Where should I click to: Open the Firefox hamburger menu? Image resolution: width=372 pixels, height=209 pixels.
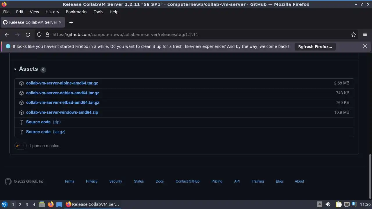tap(365, 35)
